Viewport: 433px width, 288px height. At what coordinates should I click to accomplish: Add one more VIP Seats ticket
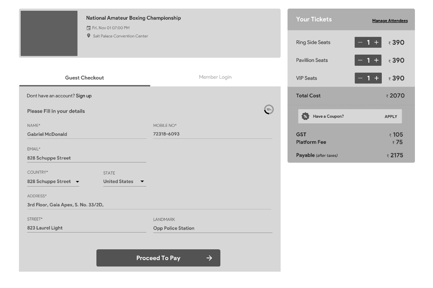point(376,78)
